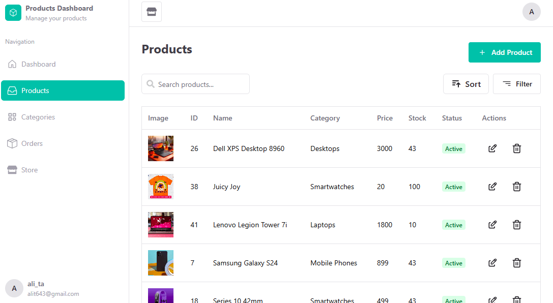This screenshot has height=303, width=553.
Task: Select the Juicy Joy product name
Action: [x=226, y=187]
